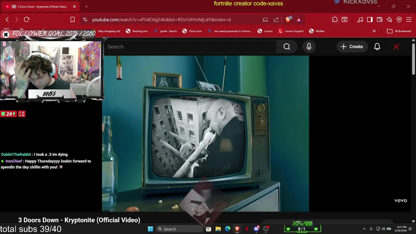This screenshot has width=416, height=234.
Task: Toggle the browser sidebar panel
Action: (x=370, y=19)
